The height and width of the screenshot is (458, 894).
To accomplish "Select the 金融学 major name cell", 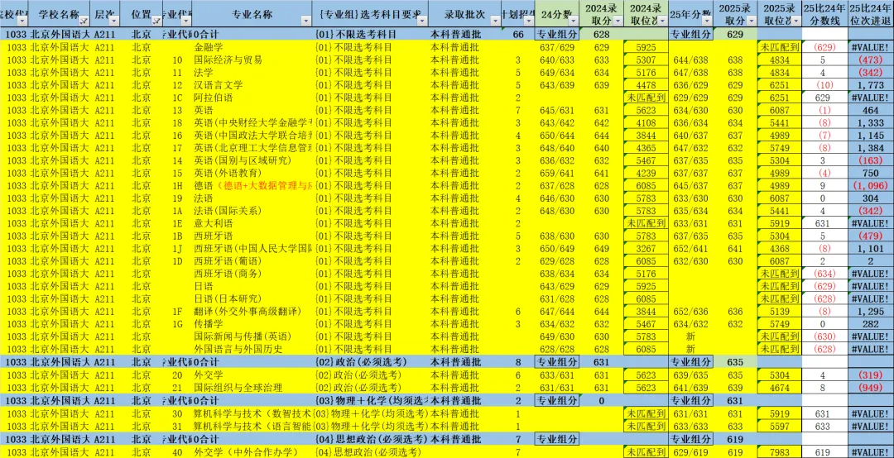I will pos(252,47).
